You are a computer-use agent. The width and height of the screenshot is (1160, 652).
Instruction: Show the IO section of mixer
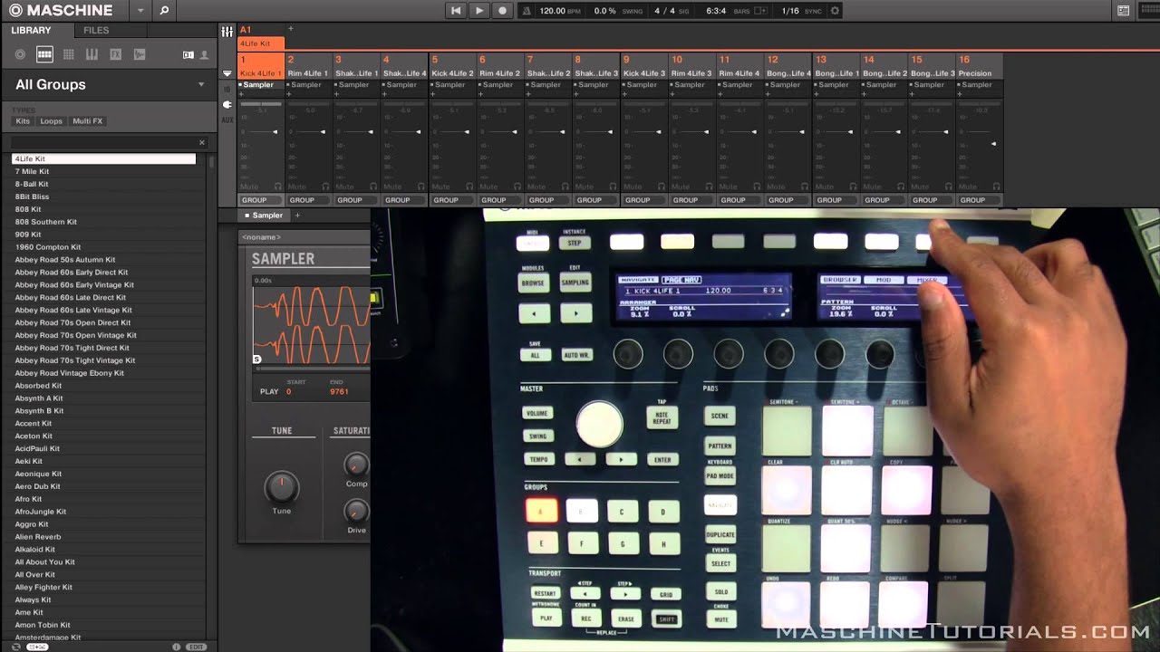(x=227, y=90)
